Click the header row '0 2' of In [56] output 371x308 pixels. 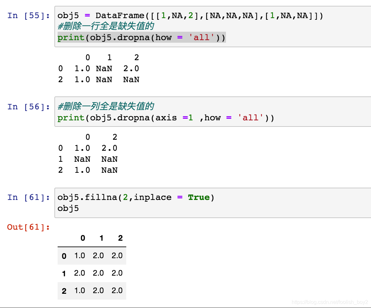(101, 137)
